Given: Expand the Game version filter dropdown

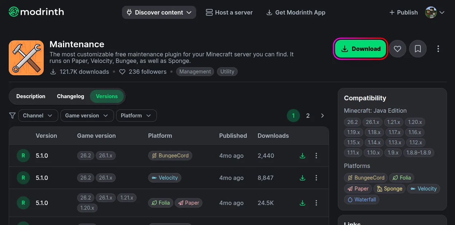Looking at the screenshot, I should point(87,116).
